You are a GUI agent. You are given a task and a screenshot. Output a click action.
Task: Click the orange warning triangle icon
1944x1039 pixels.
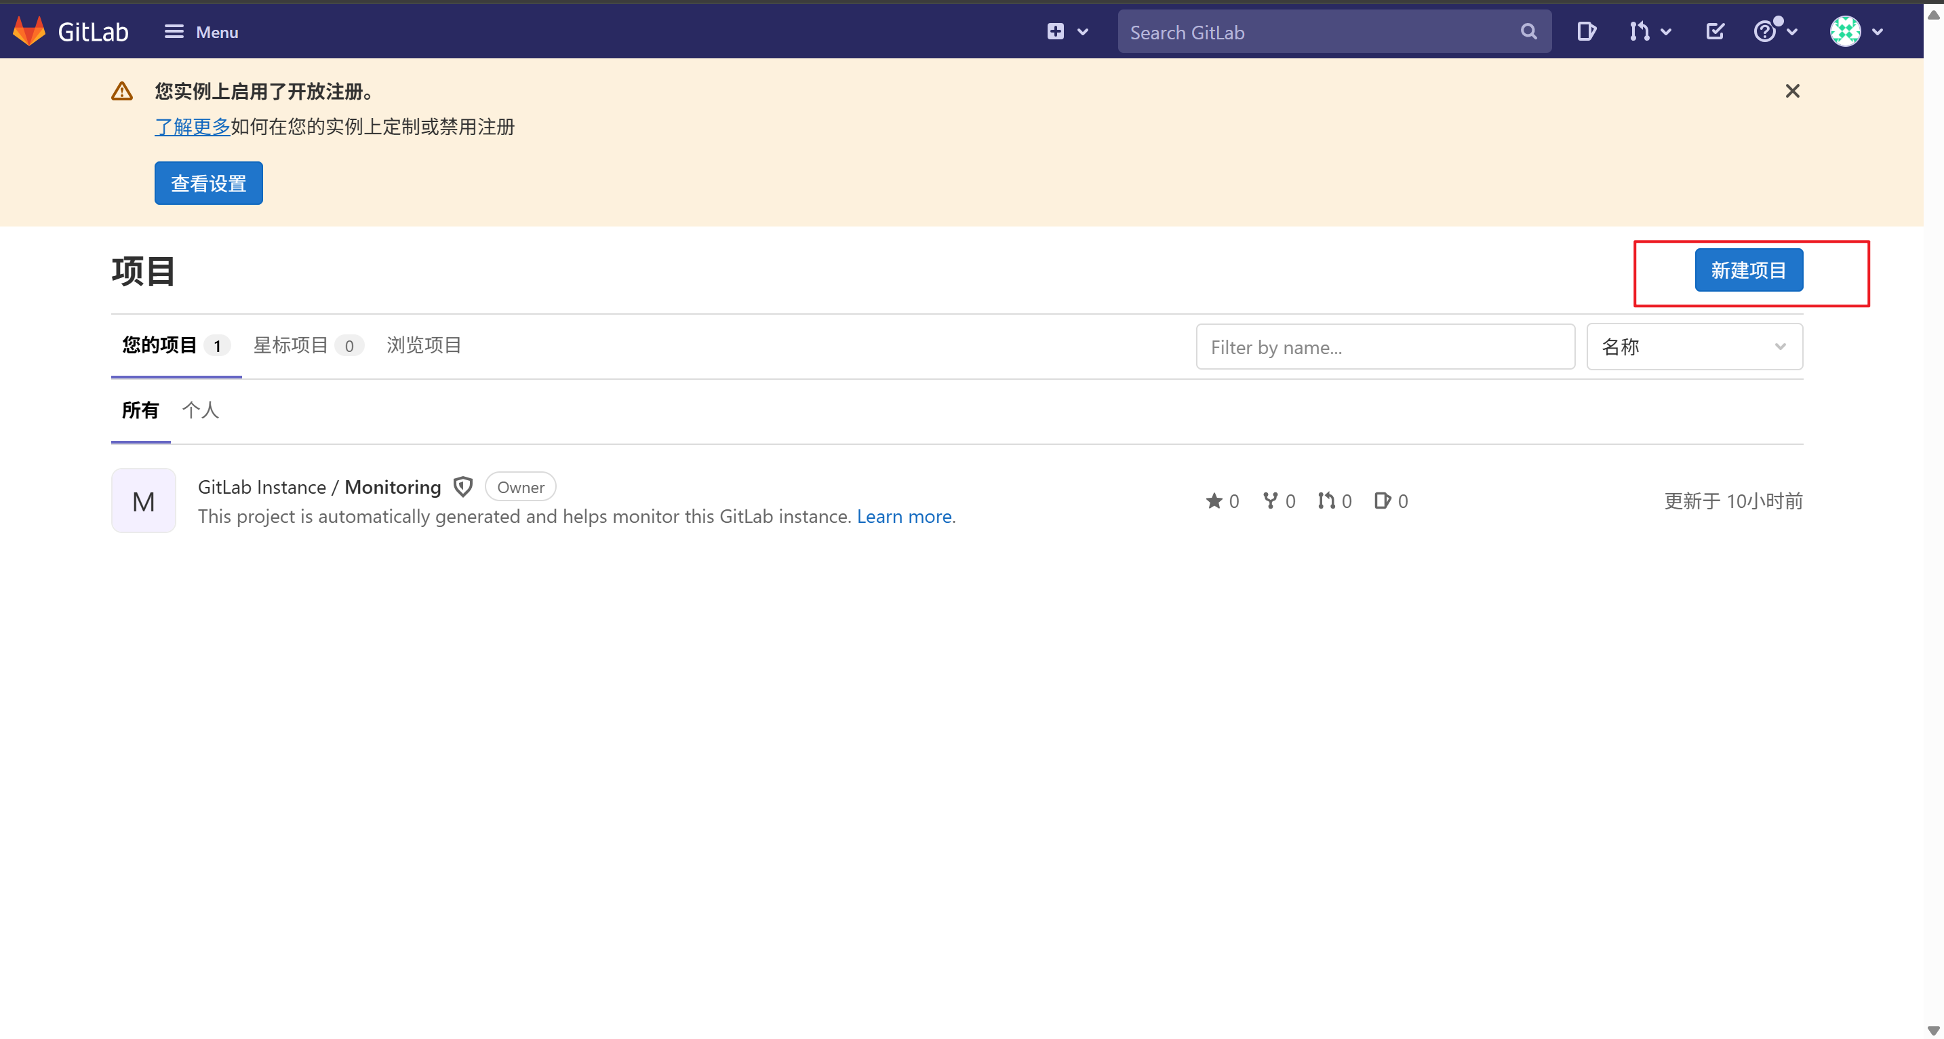point(121,92)
